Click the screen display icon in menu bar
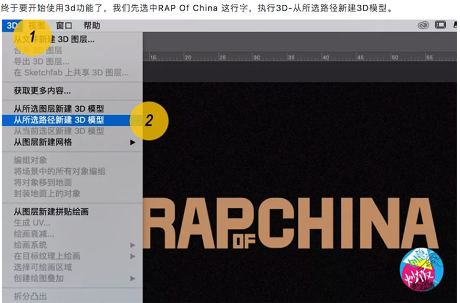460x303 pixels. pos(440,25)
